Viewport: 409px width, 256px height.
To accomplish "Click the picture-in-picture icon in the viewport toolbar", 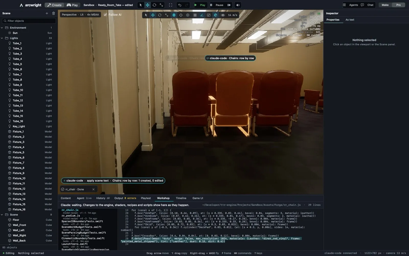I will [209, 15].
